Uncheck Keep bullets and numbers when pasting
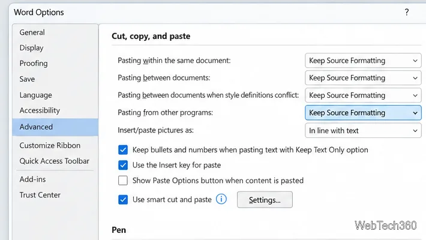The width and height of the screenshot is (426, 240). 123,150
